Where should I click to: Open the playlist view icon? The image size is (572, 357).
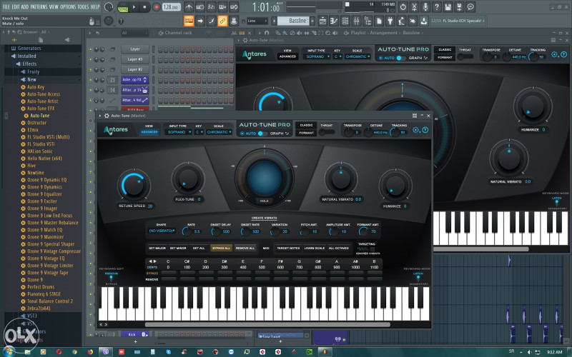pos(322,21)
